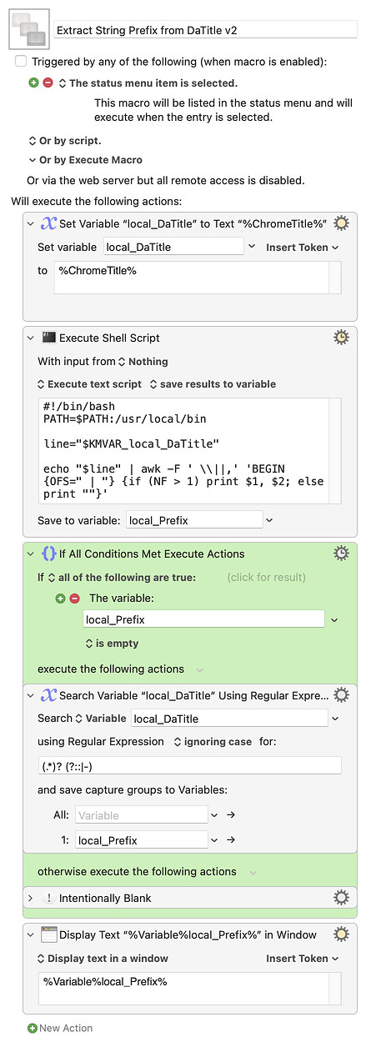Open gear menu for Set Variable action
This screenshot has height=1042, width=366.
[x=341, y=223]
